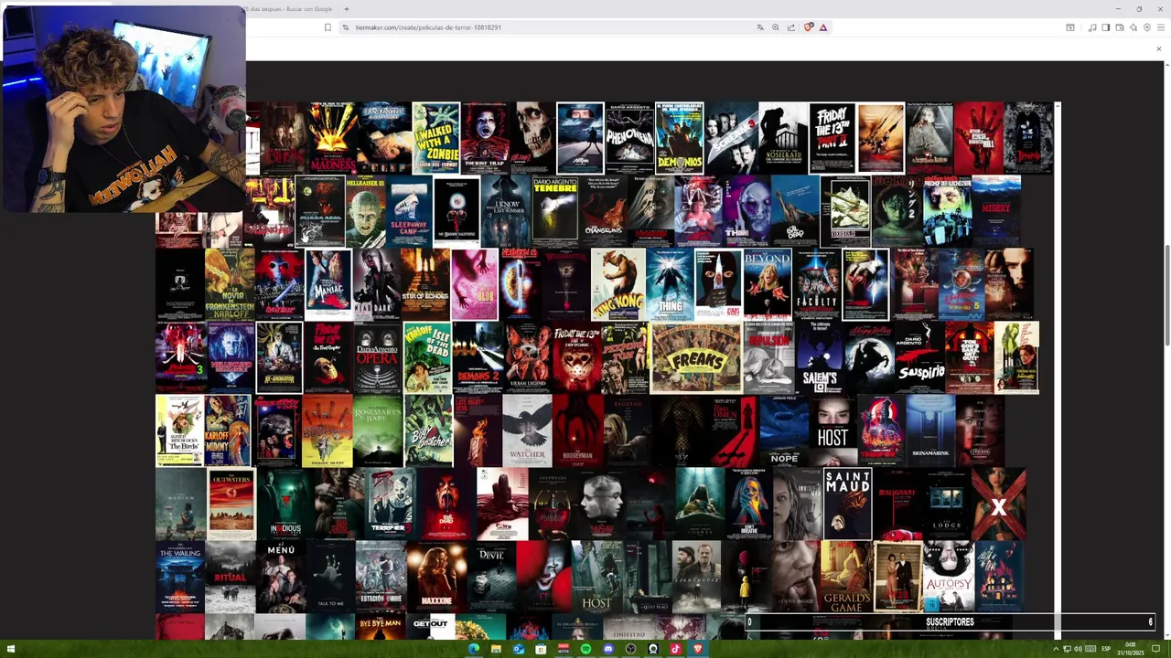Open the media control music note icon
1171x658 pixels.
click(x=1092, y=27)
